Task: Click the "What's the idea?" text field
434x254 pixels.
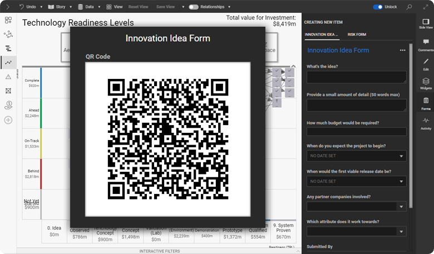Action: [x=356, y=77]
